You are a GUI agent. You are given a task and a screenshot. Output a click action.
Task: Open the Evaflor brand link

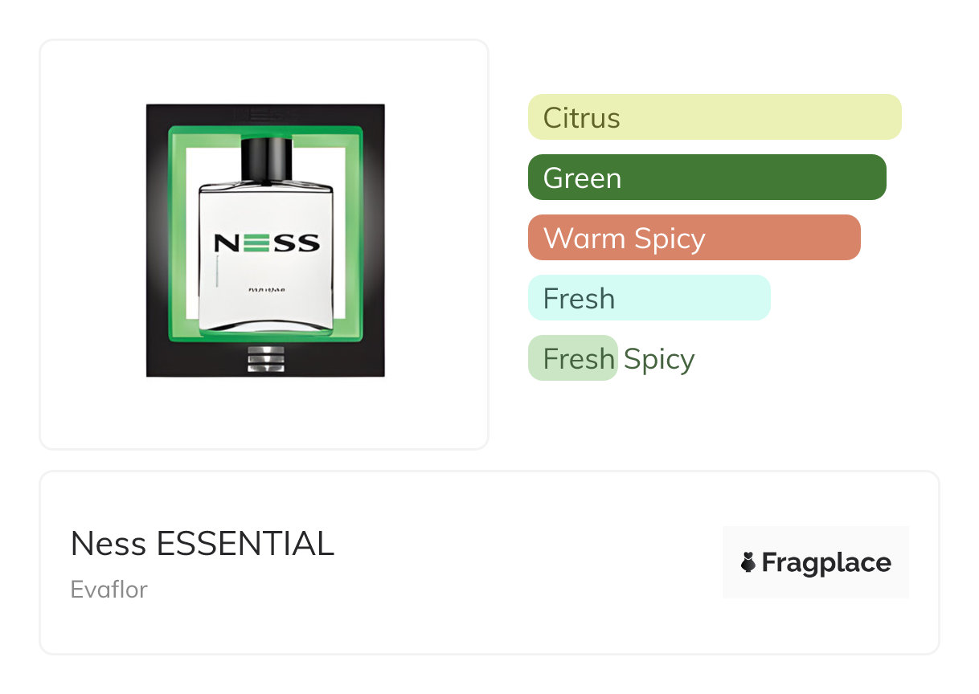(x=109, y=590)
